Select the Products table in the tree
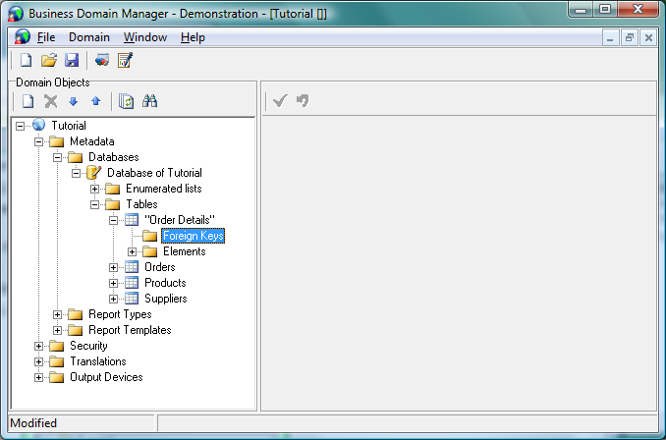666x440 pixels. point(165,283)
